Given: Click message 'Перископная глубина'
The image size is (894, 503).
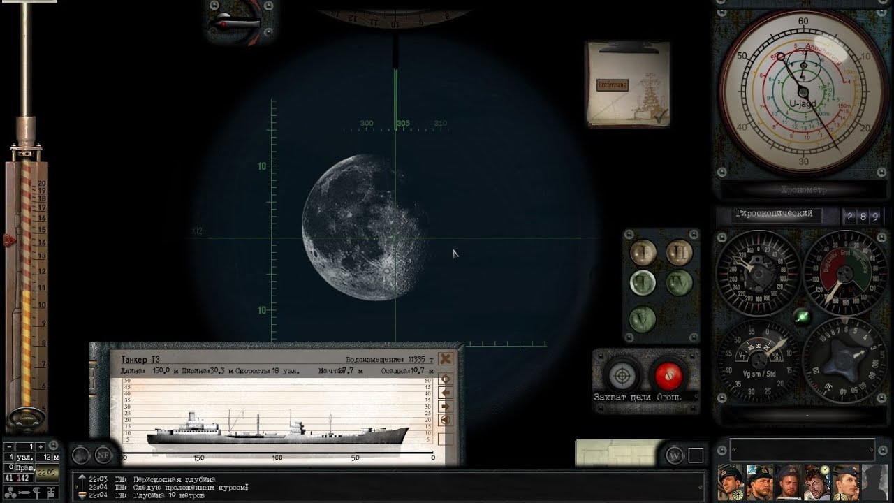Looking at the screenshot, I should [x=175, y=479].
